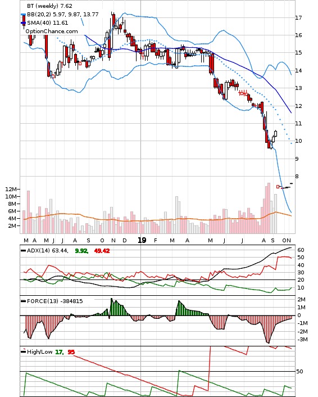Image resolution: width=318 pixels, height=397 pixels.
Task: Select the SMA(40) 11.61 legend label
Action: pyautogui.click(x=48, y=23)
